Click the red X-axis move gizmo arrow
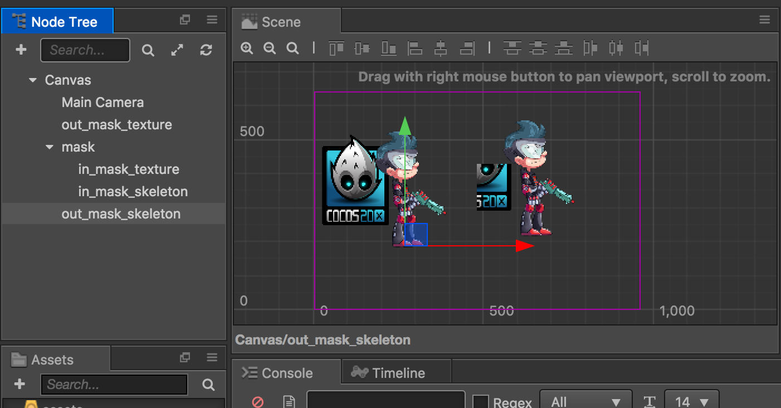Screen dimensions: 781x408 525,246
